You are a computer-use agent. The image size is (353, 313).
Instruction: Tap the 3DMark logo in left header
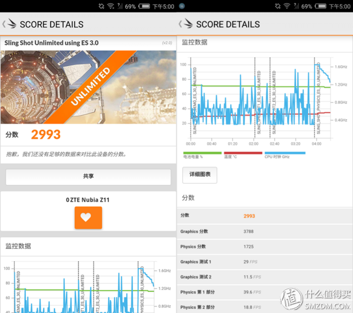12,23
